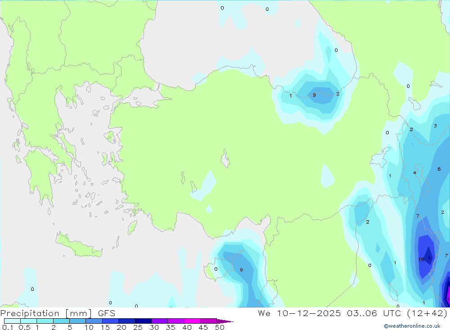Click the '20' legend scale label
This screenshot has width=450, height=330.
point(121,327)
